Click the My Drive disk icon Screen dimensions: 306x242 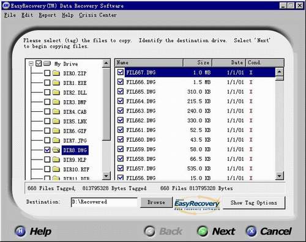click(47, 64)
